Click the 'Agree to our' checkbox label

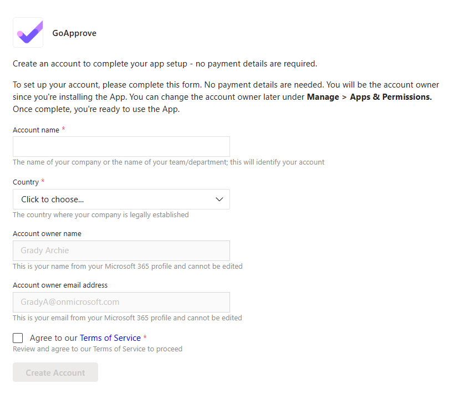54,338
